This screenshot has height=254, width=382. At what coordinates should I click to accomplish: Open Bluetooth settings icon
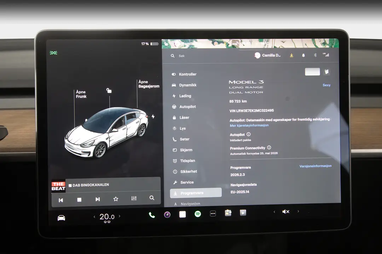(x=315, y=55)
